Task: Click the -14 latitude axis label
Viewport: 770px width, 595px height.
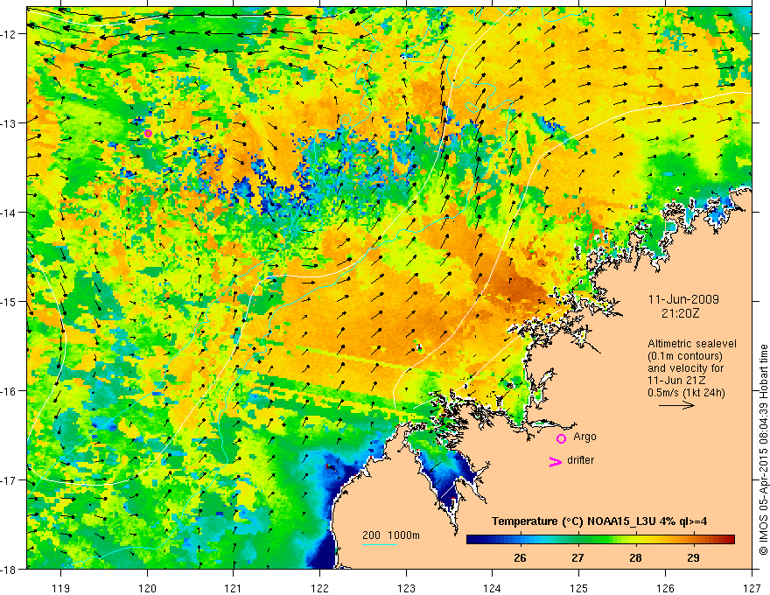Action: tap(8, 213)
